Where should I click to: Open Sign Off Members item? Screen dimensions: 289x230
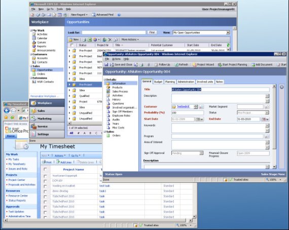[x=122, y=111]
